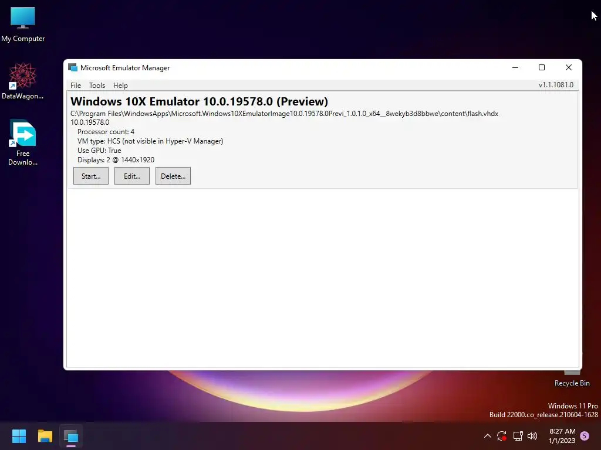Close the Microsoft Emulator Manager window
Viewport: 601px width, 450px height.
[x=568, y=68]
